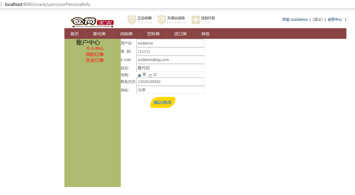Click the 确认修改 confirm button
355x195 pixels.
[163, 102]
